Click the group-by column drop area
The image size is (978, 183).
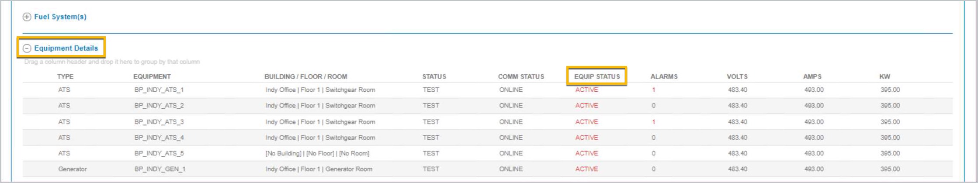[x=112, y=62]
